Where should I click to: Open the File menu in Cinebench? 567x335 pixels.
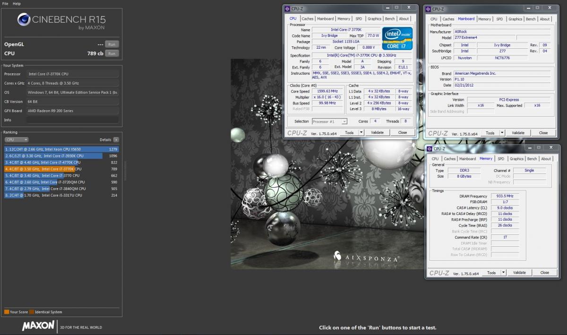[5, 3]
